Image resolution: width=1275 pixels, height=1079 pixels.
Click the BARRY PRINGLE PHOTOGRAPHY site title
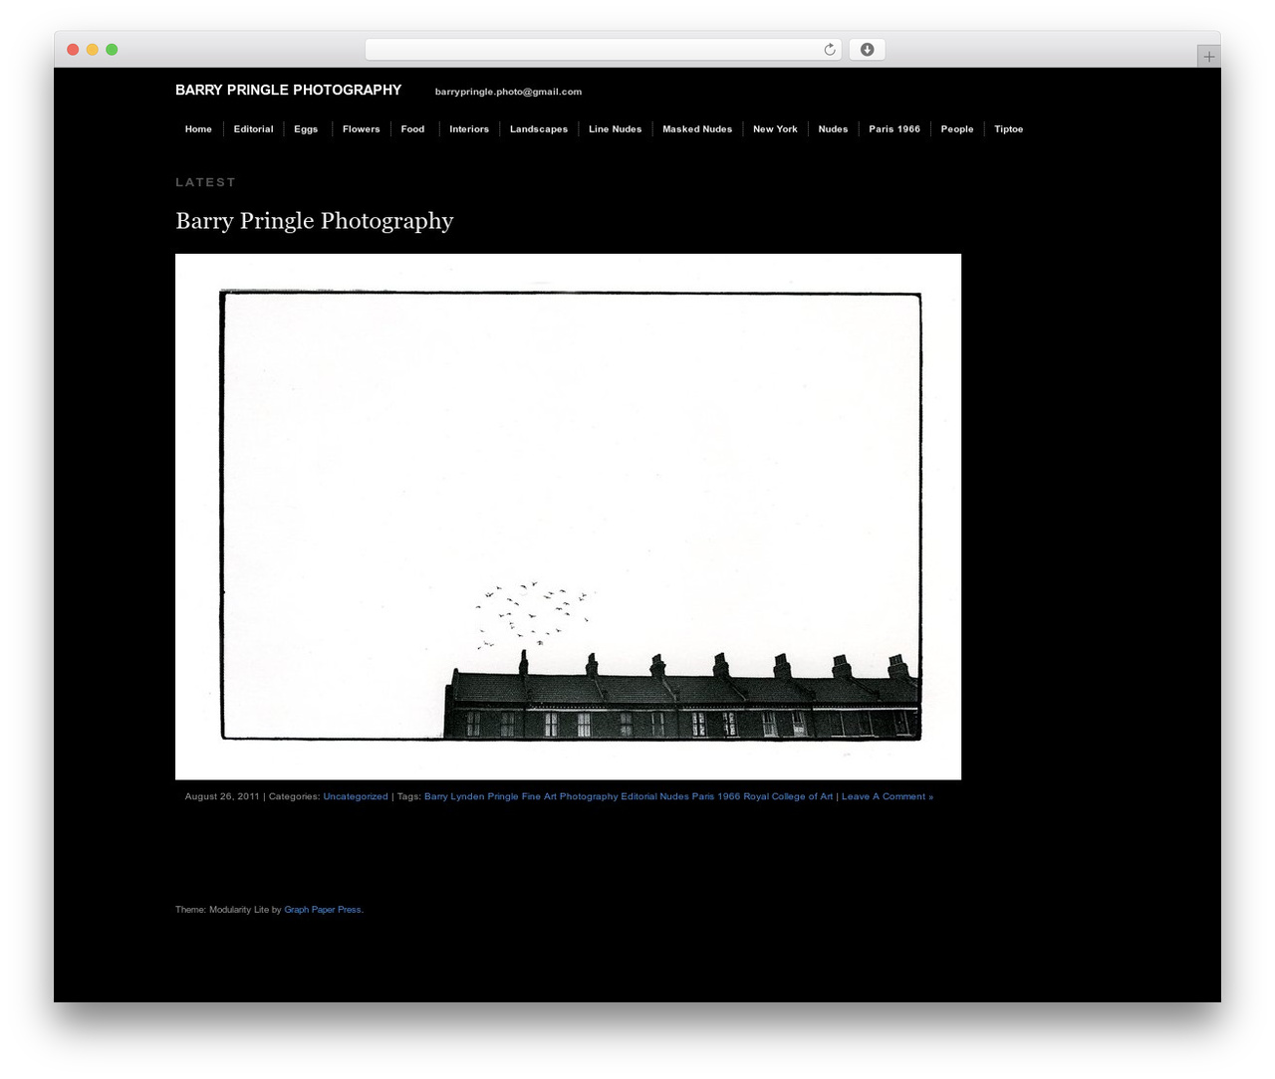coord(288,90)
